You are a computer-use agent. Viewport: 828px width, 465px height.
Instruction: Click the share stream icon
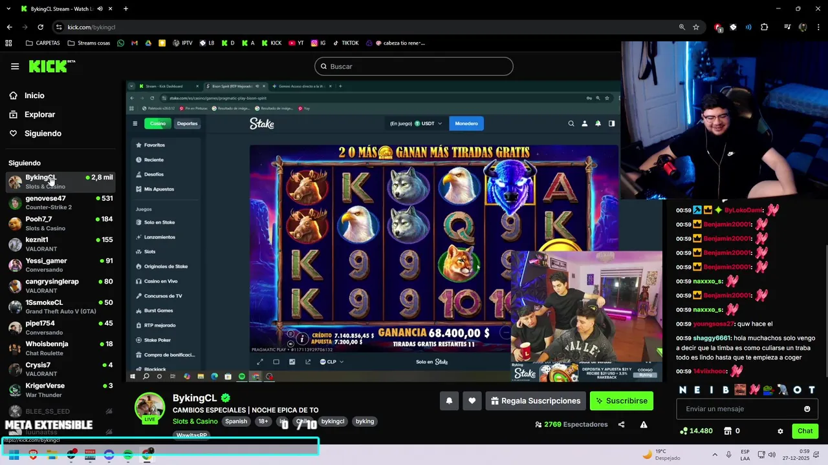tap(622, 424)
